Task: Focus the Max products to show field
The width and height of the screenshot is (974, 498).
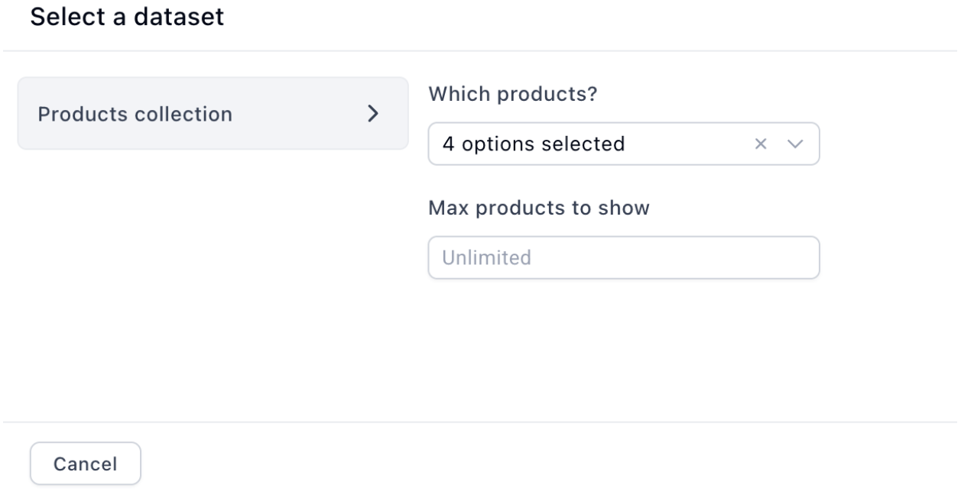Action: click(x=624, y=257)
